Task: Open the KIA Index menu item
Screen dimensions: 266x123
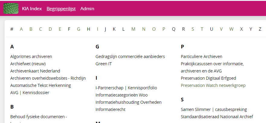Action: [x=32, y=9]
